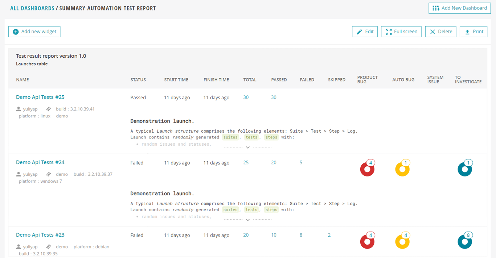Open the Demo Api Tests #25 launch
This screenshot has height=258, width=496.
point(40,97)
